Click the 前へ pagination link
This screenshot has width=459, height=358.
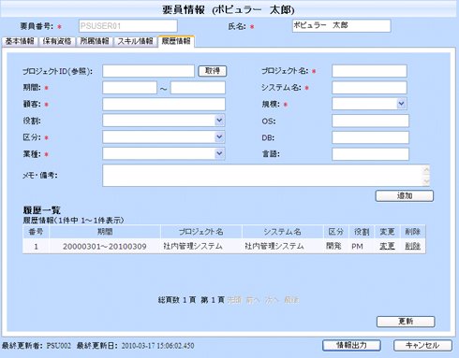point(254,300)
